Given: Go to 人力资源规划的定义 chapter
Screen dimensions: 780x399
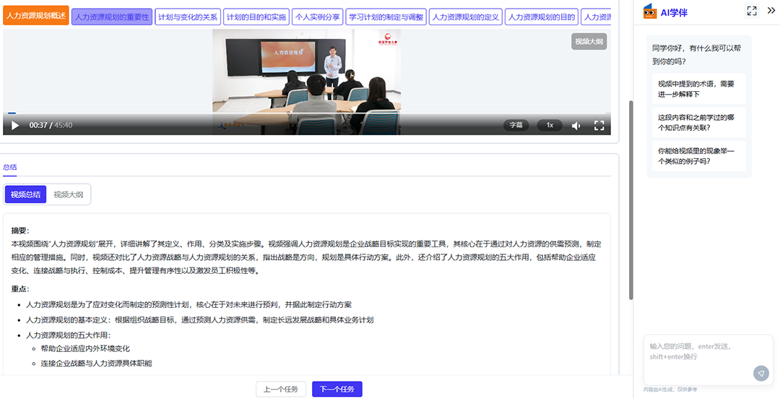Looking at the screenshot, I should coord(466,17).
